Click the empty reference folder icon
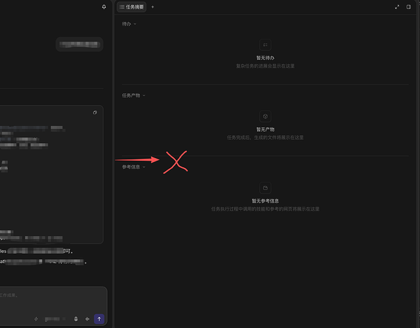The width and height of the screenshot is (420, 328). point(265,188)
